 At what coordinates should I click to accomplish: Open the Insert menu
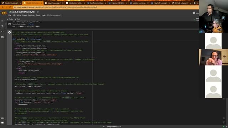coord(25,15)
